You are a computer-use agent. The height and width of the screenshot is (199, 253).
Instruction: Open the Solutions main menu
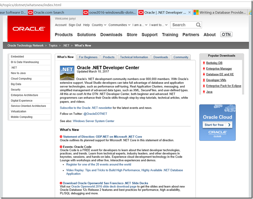(x=86, y=34)
